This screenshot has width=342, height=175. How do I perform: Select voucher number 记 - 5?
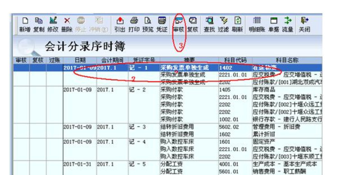[138, 164]
